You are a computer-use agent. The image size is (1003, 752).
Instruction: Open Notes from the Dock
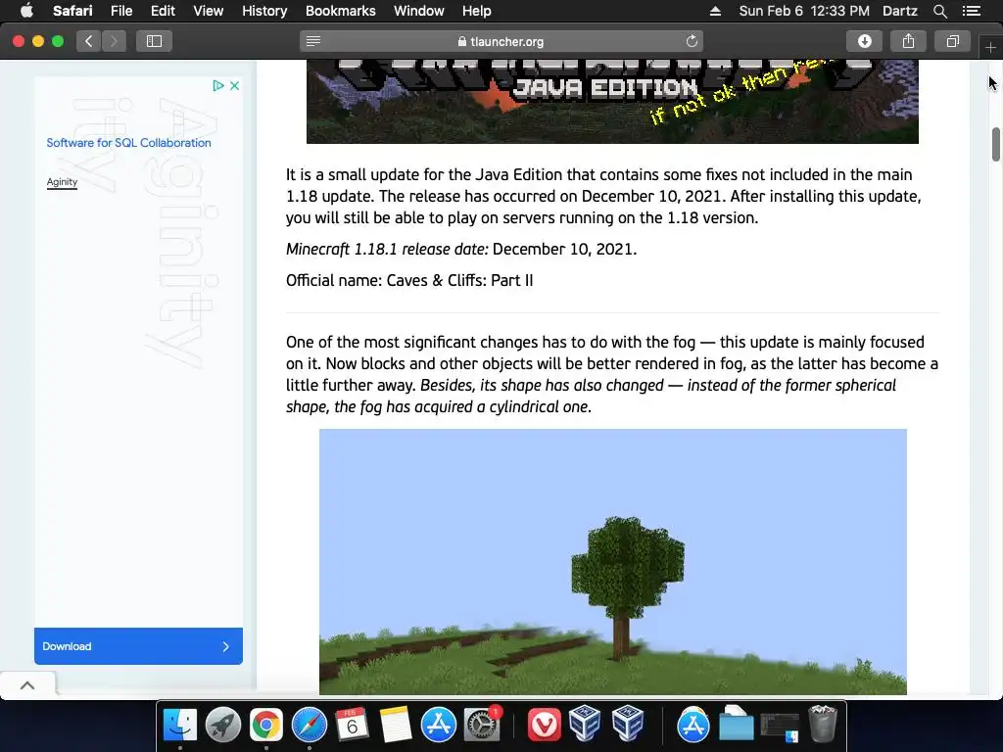click(396, 726)
